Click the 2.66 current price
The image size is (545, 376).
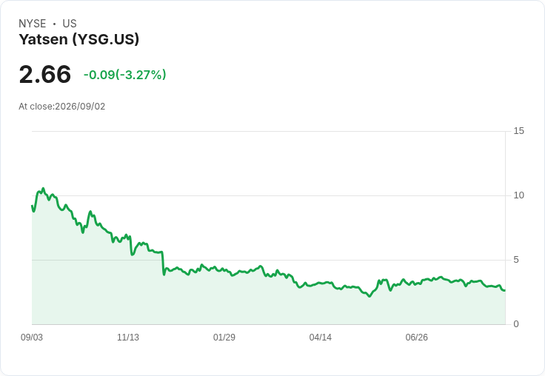click(x=45, y=74)
